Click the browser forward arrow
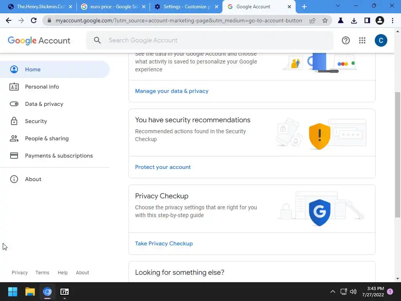The image size is (401, 301). pyautogui.click(x=21, y=20)
